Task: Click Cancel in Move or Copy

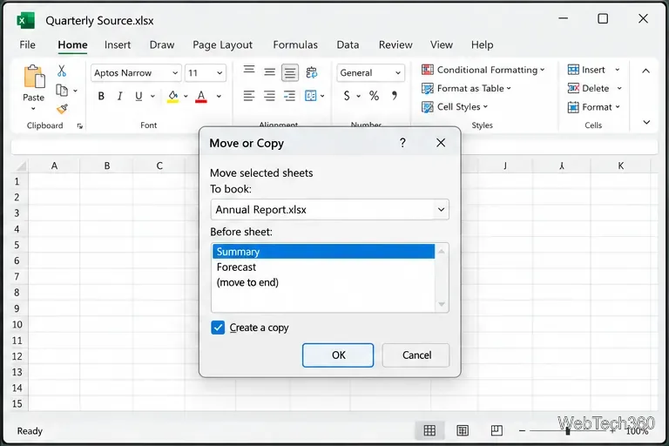Action: pyautogui.click(x=416, y=355)
